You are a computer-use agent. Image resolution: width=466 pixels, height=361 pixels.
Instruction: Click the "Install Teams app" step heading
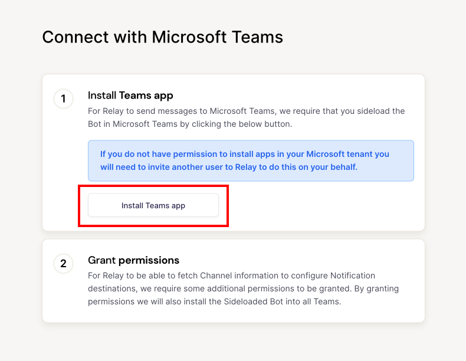(x=130, y=96)
